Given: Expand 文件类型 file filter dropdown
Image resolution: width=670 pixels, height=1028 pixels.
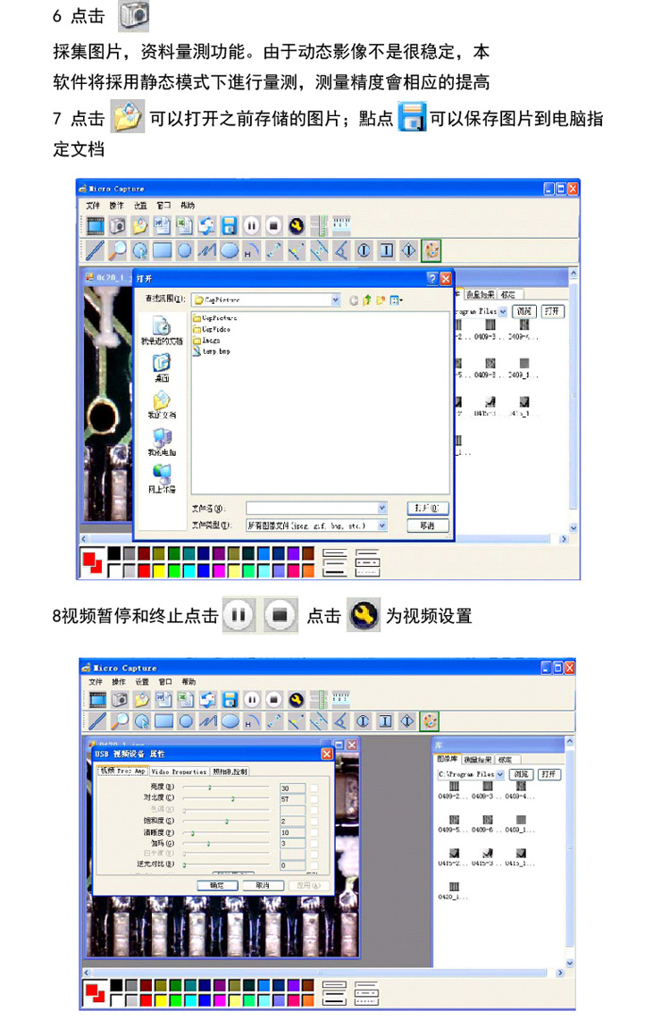Looking at the screenshot, I should pyautogui.click(x=381, y=526).
